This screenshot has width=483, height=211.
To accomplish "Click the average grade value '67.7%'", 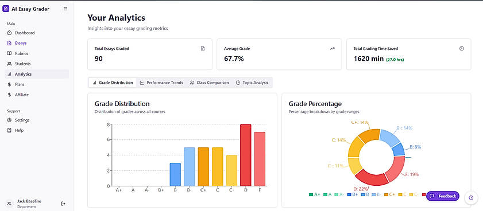I will pos(234,58).
